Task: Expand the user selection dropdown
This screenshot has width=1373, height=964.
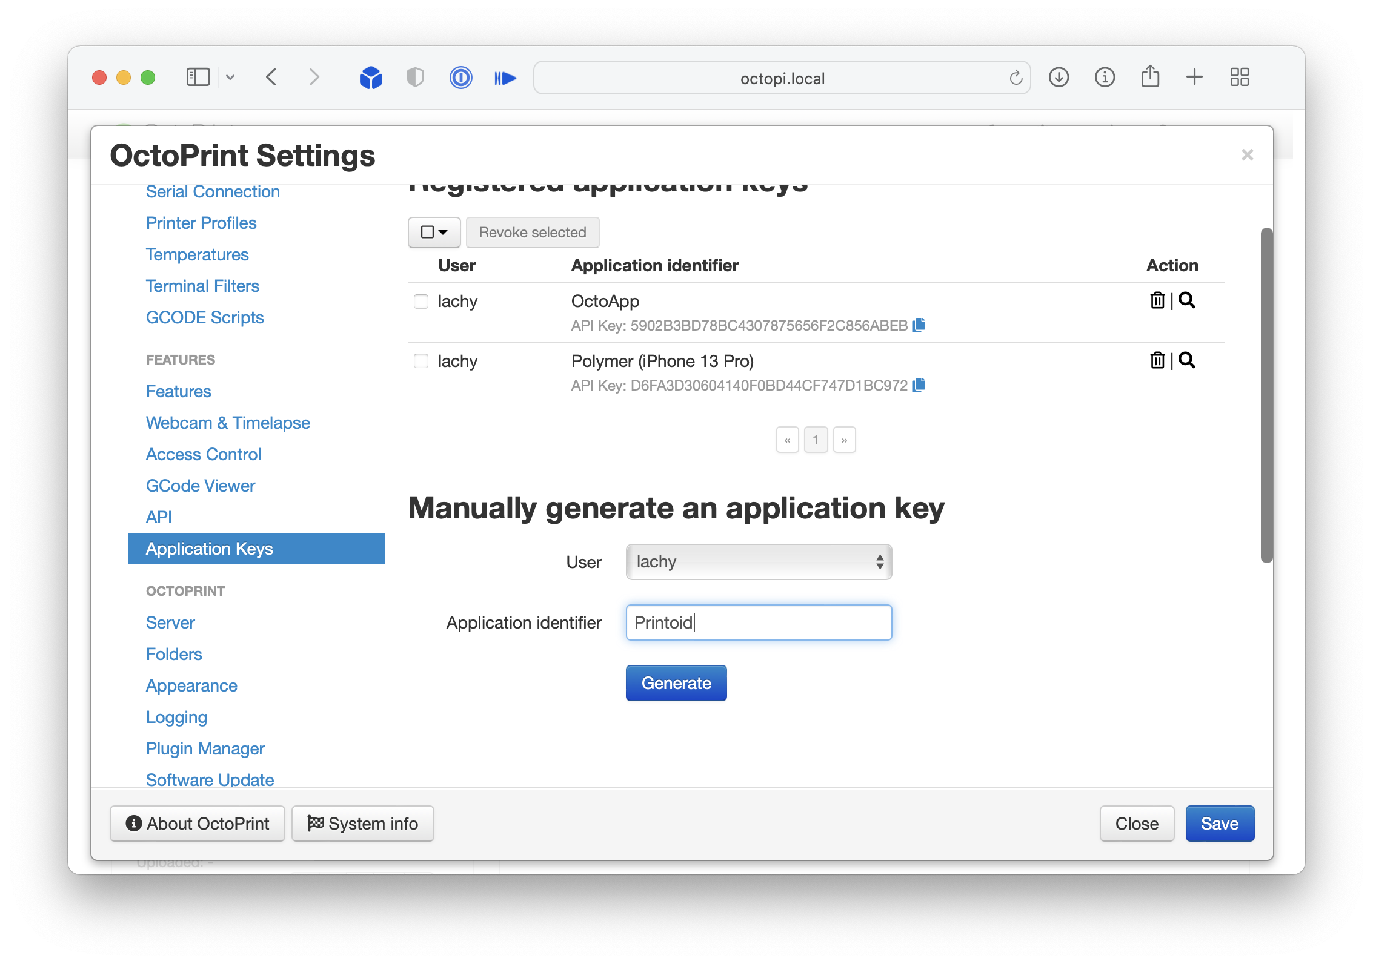Action: 760,563
